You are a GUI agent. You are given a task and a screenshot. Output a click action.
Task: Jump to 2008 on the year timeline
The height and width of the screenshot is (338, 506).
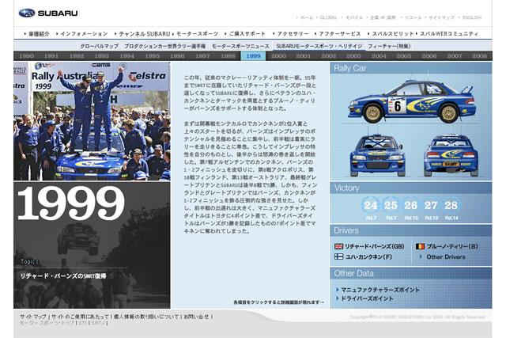pyautogui.click(x=480, y=56)
